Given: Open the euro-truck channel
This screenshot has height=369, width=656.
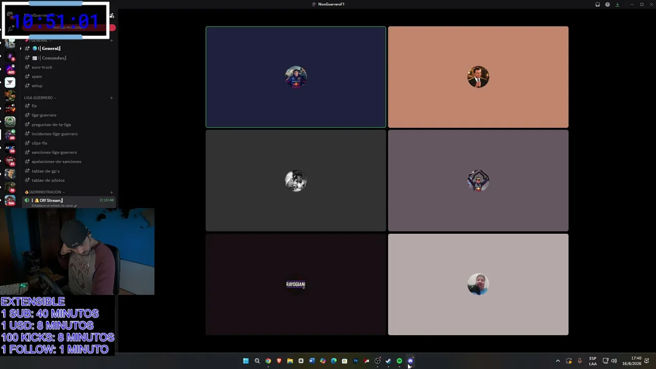Looking at the screenshot, I should [x=69, y=67].
